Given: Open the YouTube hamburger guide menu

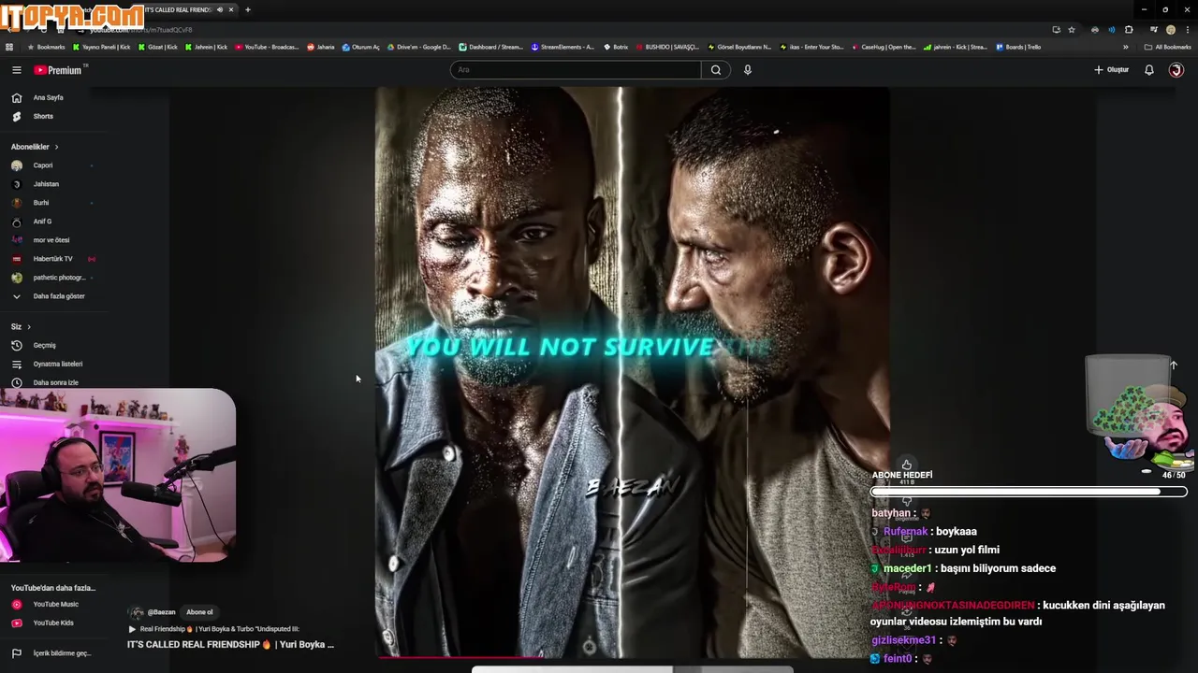Looking at the screenshot, I should pos(16,70).
